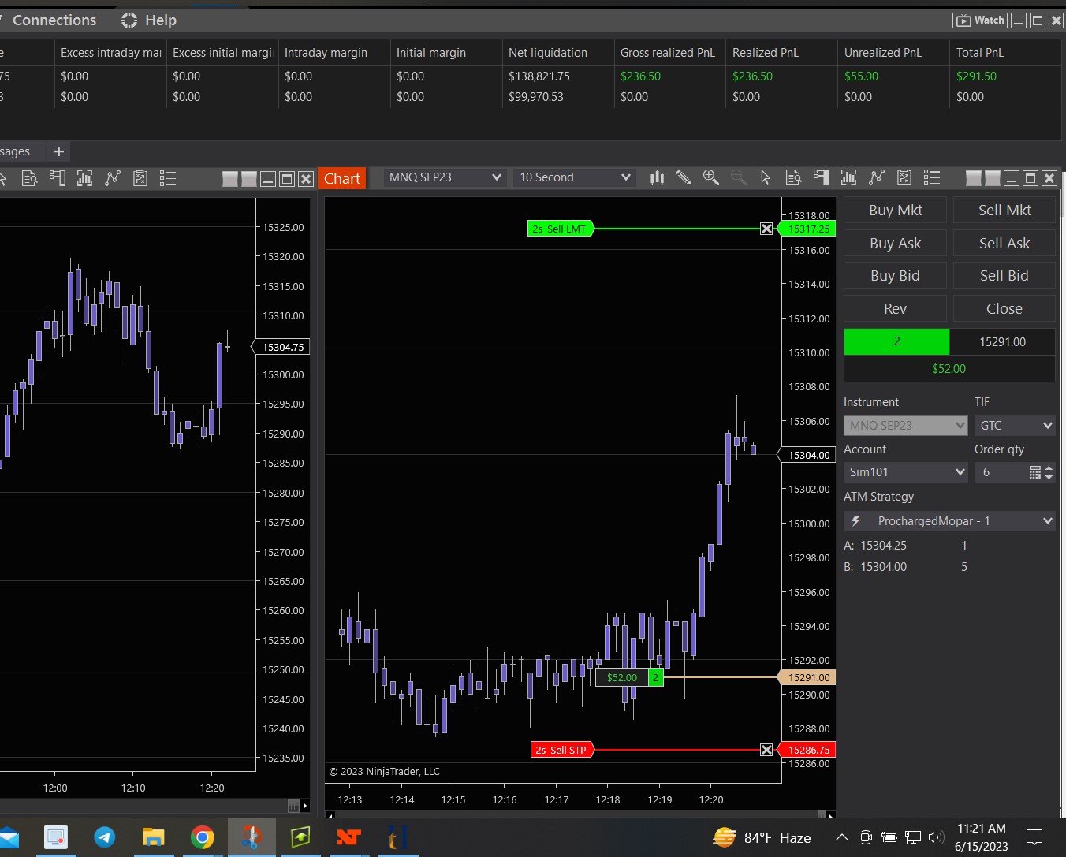Viewport: 1066px width, 857px height.
Task: Click the zoom in magnifier icon
Action: click(x=710, y=177)
